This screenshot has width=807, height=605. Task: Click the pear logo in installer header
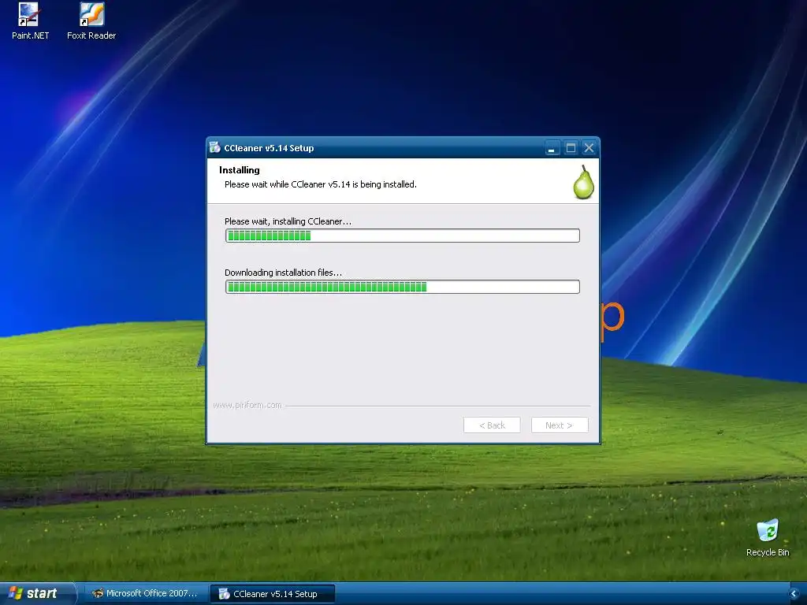coord(584,182)
